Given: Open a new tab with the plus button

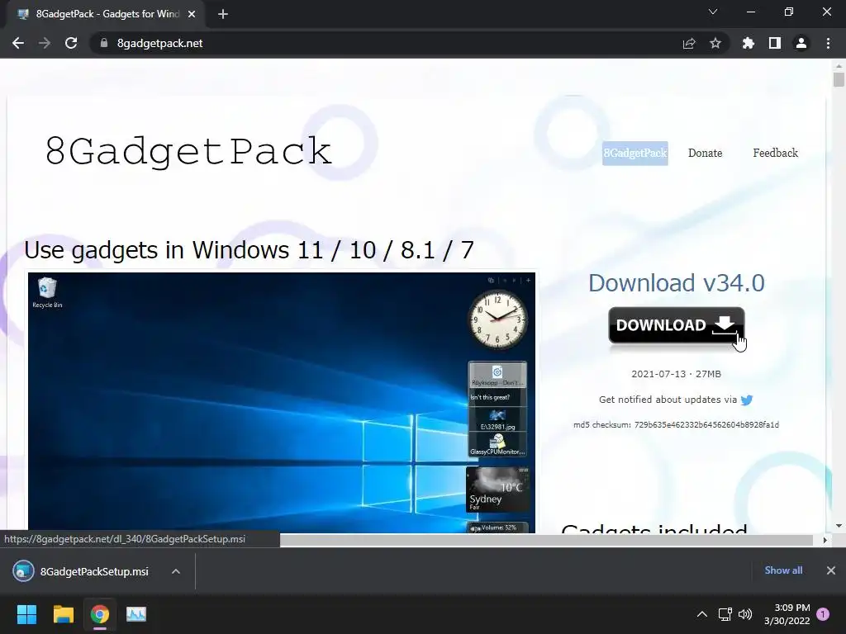Looking at the screenshot, I should (223, 14).
